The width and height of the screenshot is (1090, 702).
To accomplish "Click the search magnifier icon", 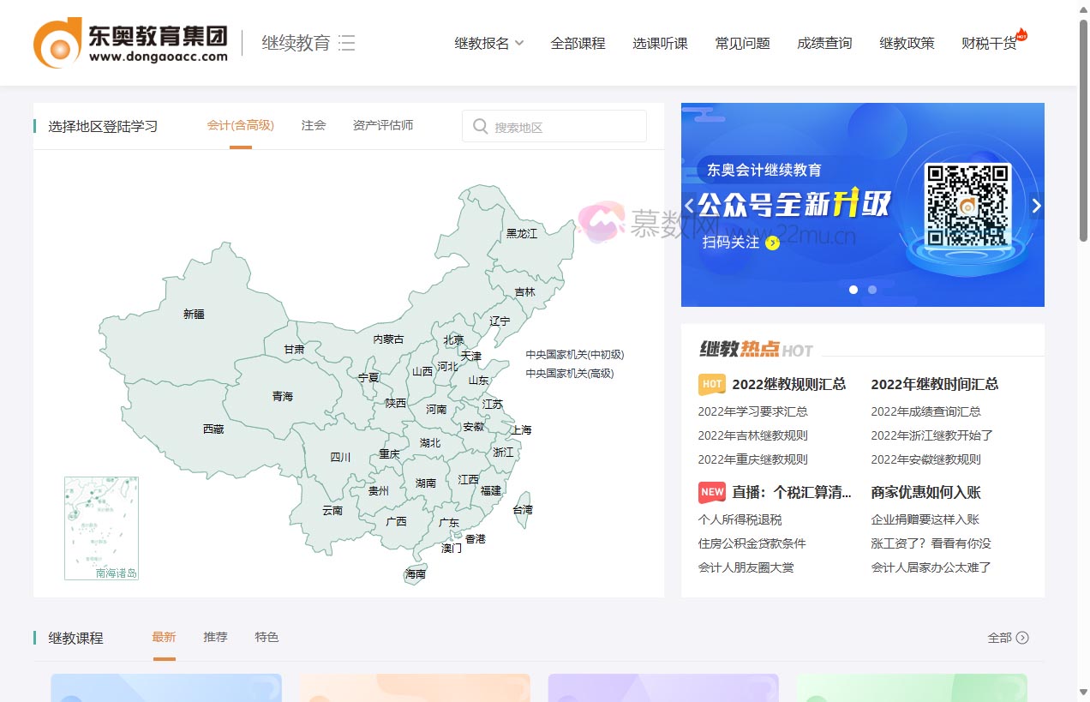I will pos(481,126).
